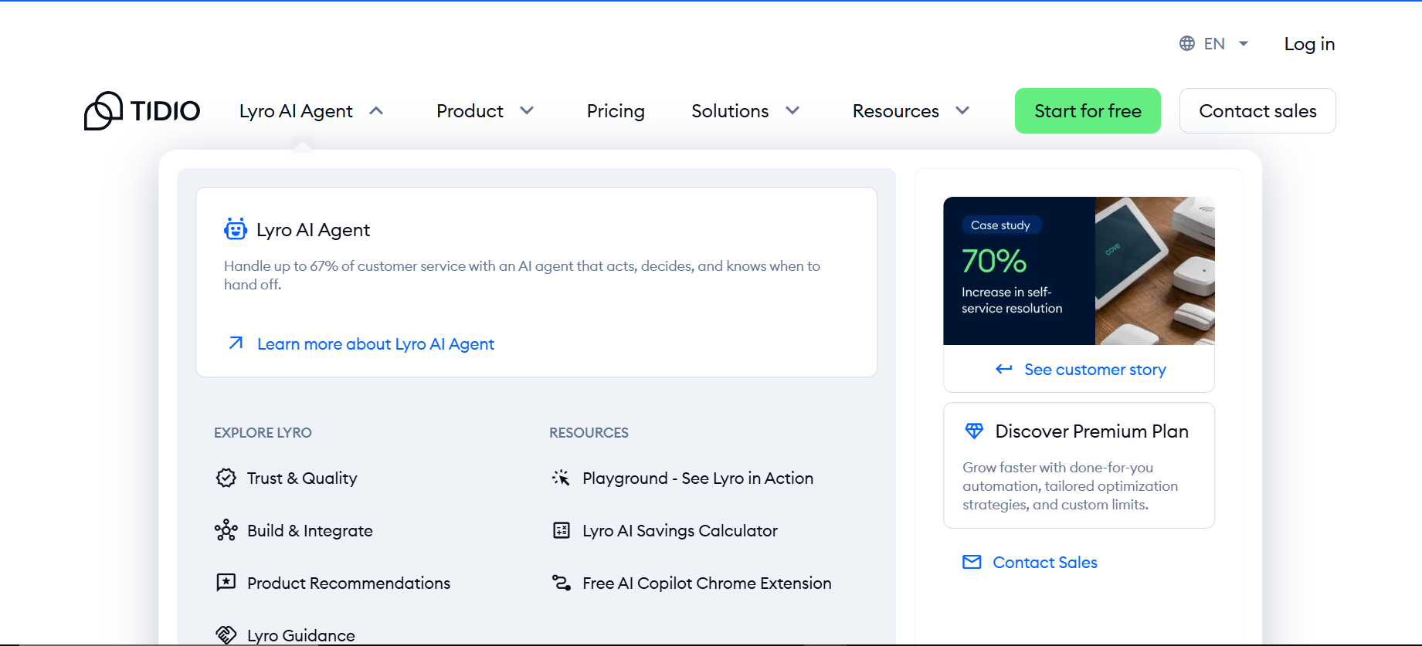This screenshot has height=646, width=1422.
Task: Open the Product nav item
Action: [470, 111]
